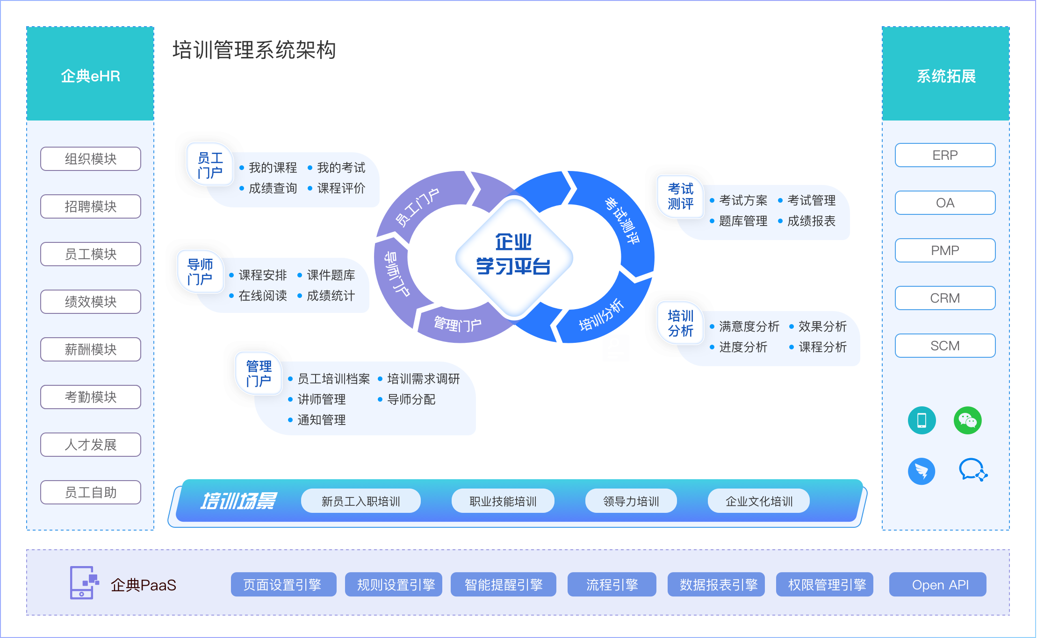Click the 企业学习平台 center diamond
1037x638 pixels.
click(x=514, y=257)
